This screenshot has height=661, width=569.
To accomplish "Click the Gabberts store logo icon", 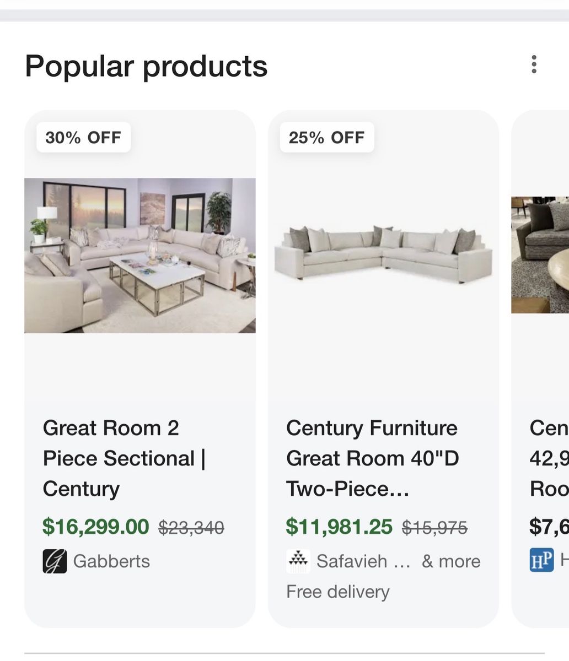I will pyautogui.click(x=55, y=561).
